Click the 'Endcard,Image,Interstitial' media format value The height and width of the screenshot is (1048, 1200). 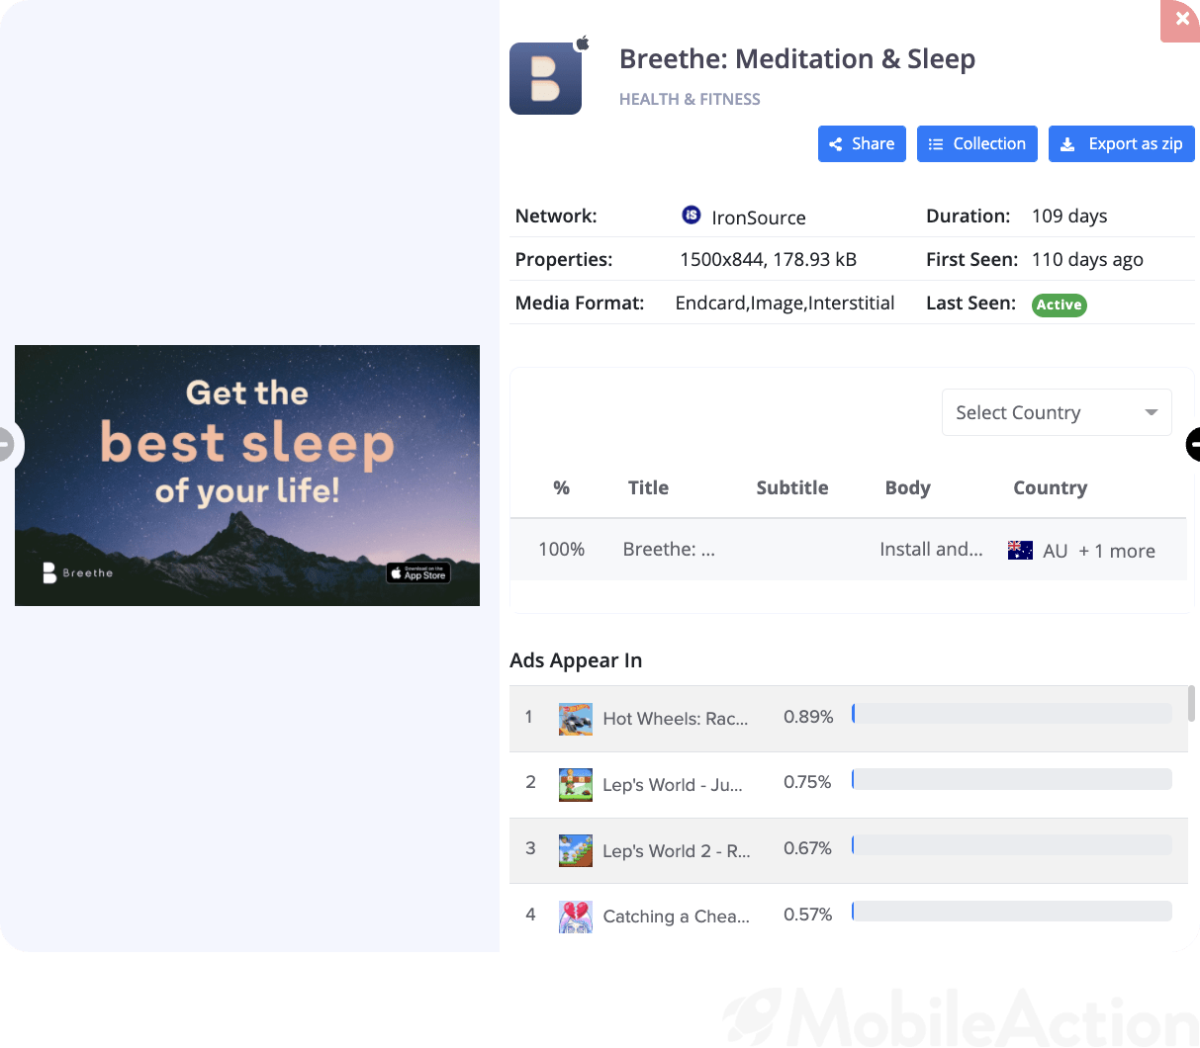click(785, 303)
